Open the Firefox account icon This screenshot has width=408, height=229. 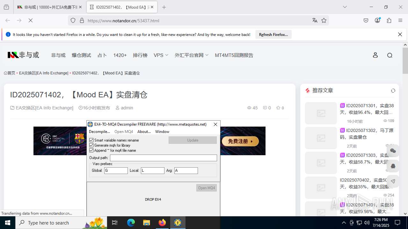coord(377,20)
